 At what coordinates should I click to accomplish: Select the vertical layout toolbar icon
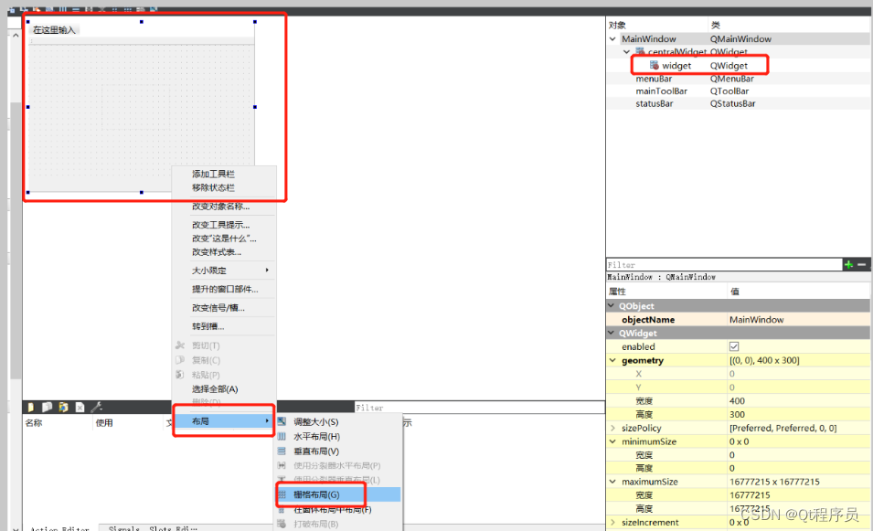(x=76, y=8)
